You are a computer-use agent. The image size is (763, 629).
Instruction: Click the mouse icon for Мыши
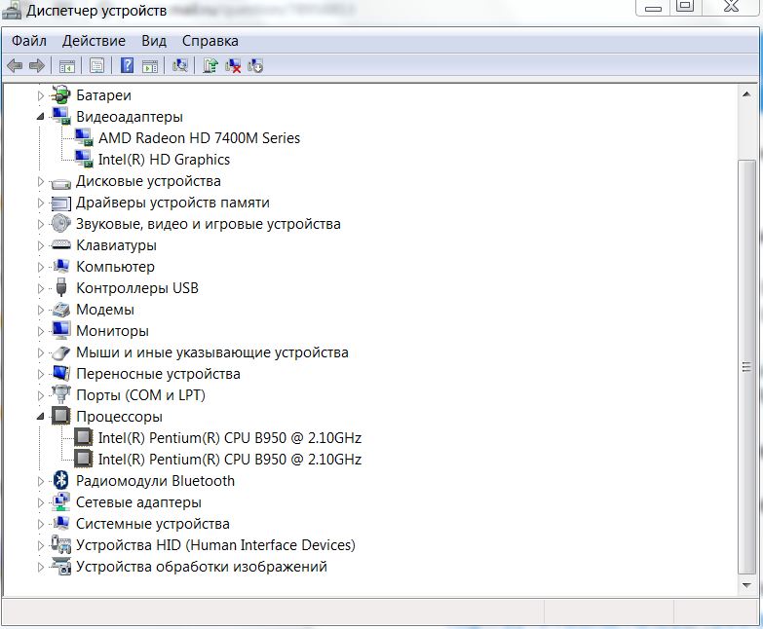(60, 352)
